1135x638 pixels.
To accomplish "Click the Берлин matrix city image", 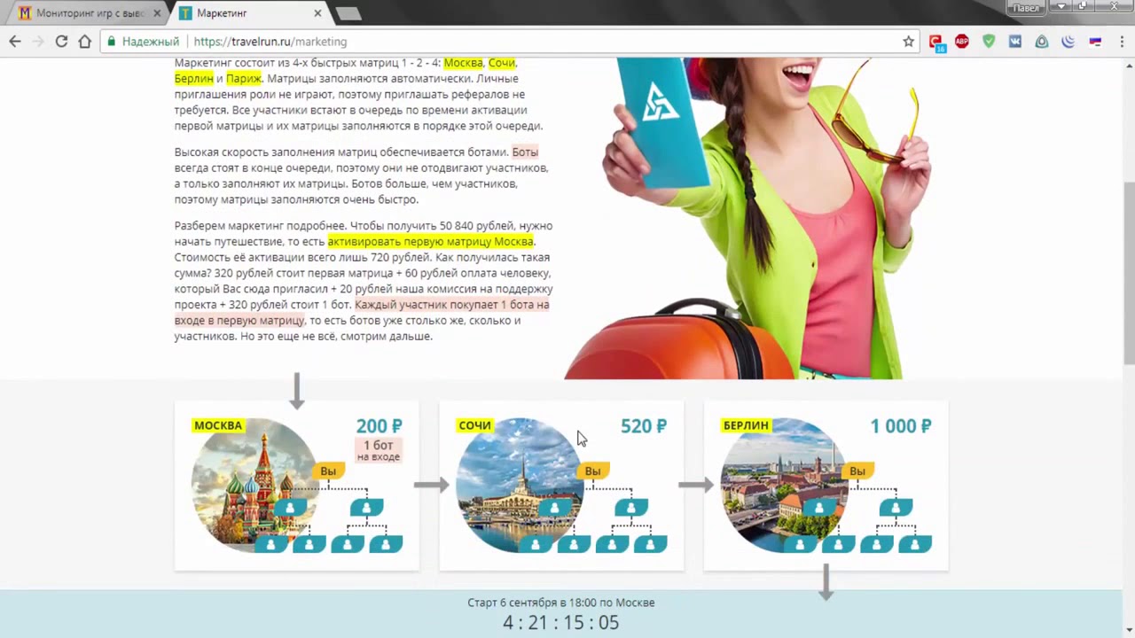I will (x=784, y=485).
